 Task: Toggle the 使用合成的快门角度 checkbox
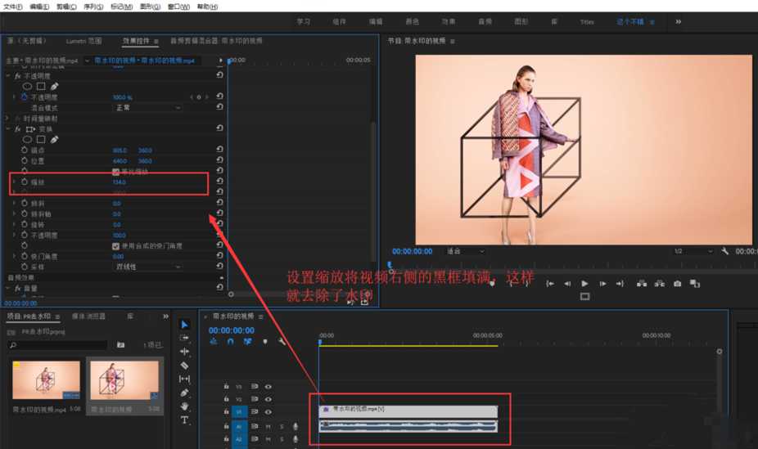[115, 246]
